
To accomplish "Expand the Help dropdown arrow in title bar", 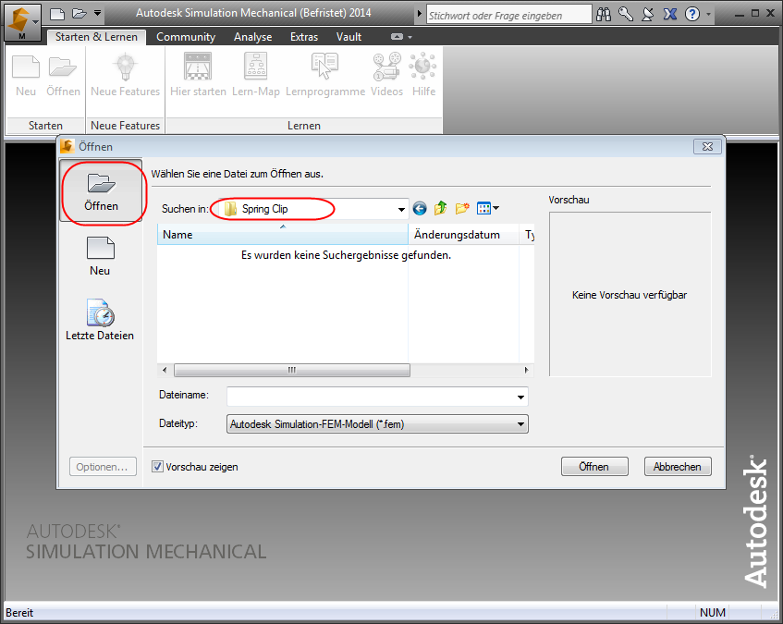I will (x=709, y=15).
